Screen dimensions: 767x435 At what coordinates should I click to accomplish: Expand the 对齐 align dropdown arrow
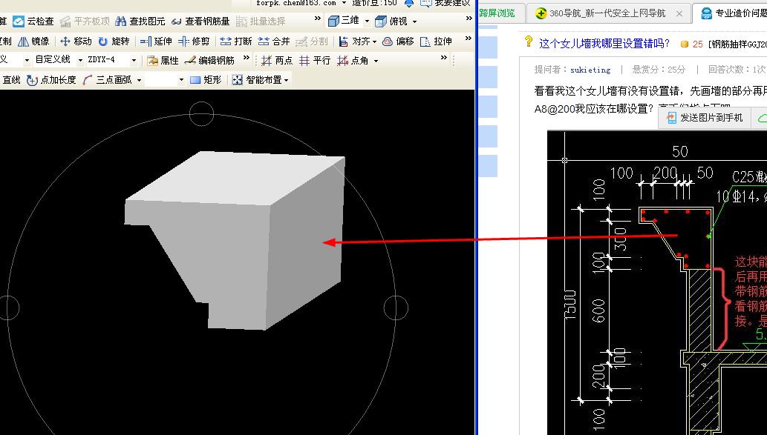click(375, 42)
